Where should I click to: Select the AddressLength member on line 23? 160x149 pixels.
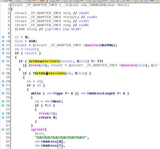102,93
